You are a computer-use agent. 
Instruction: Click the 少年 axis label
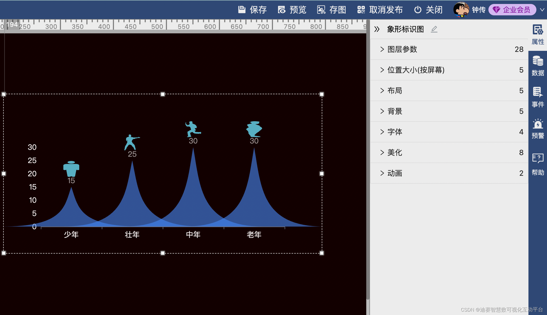coord(71,235)
